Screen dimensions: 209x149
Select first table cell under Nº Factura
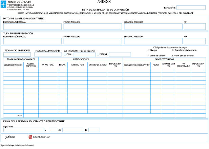pyautogui.click(x=47, y=70)
